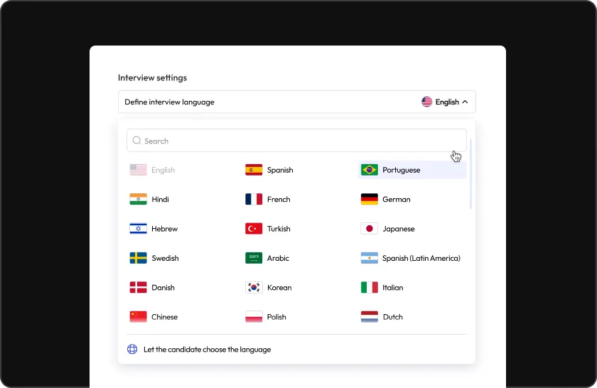Click the India flag beside Hindi

pos(138,199)
